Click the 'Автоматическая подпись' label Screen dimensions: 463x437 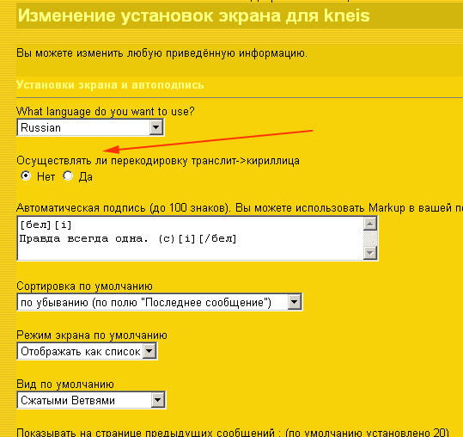[x=81, y=208]
